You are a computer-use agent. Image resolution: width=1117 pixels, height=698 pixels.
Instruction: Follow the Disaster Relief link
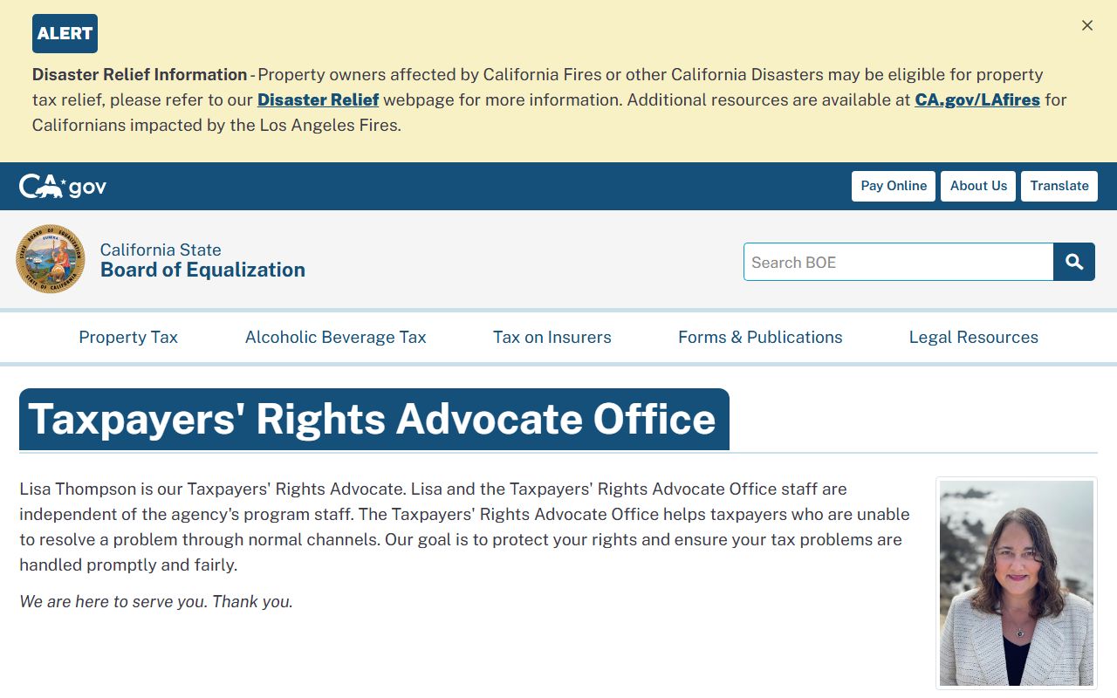tap(319, 99)
